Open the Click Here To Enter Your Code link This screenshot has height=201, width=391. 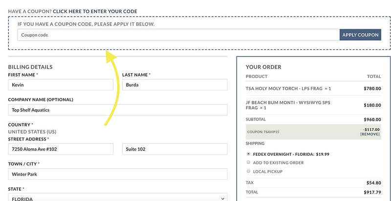click(95, 11)
